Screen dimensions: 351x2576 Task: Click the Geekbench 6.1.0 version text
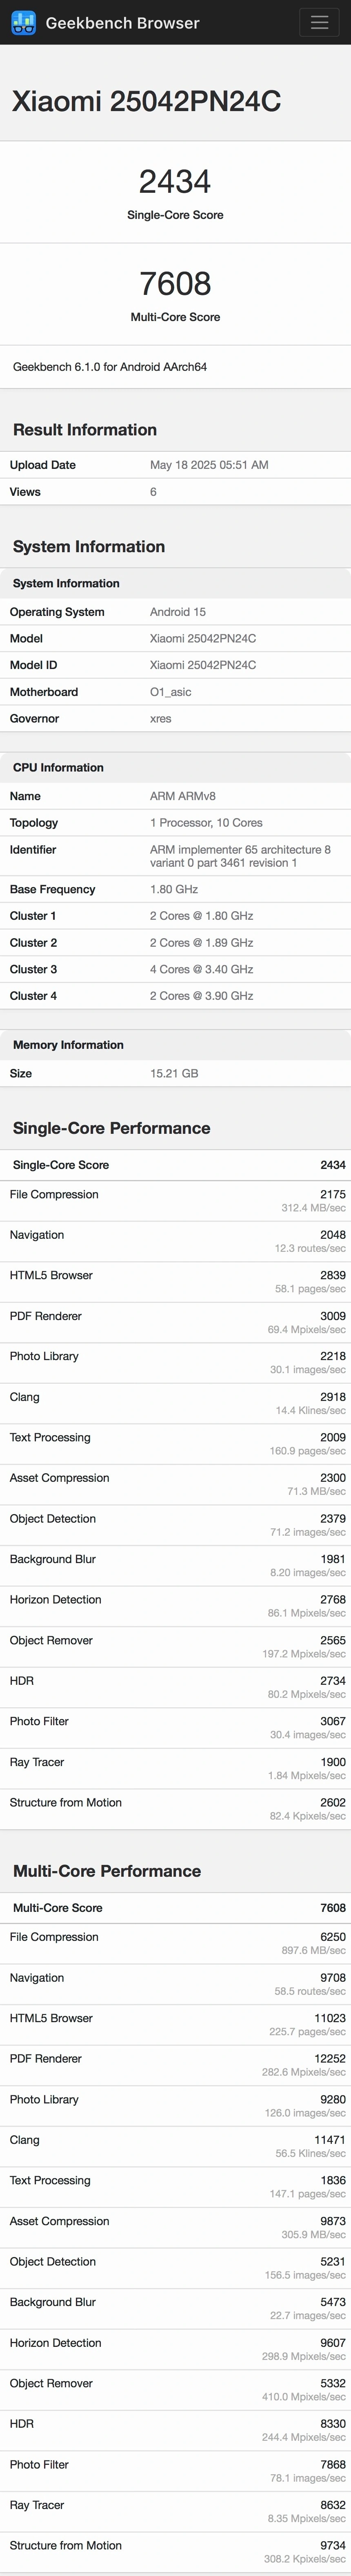click(x=110, y=367)
